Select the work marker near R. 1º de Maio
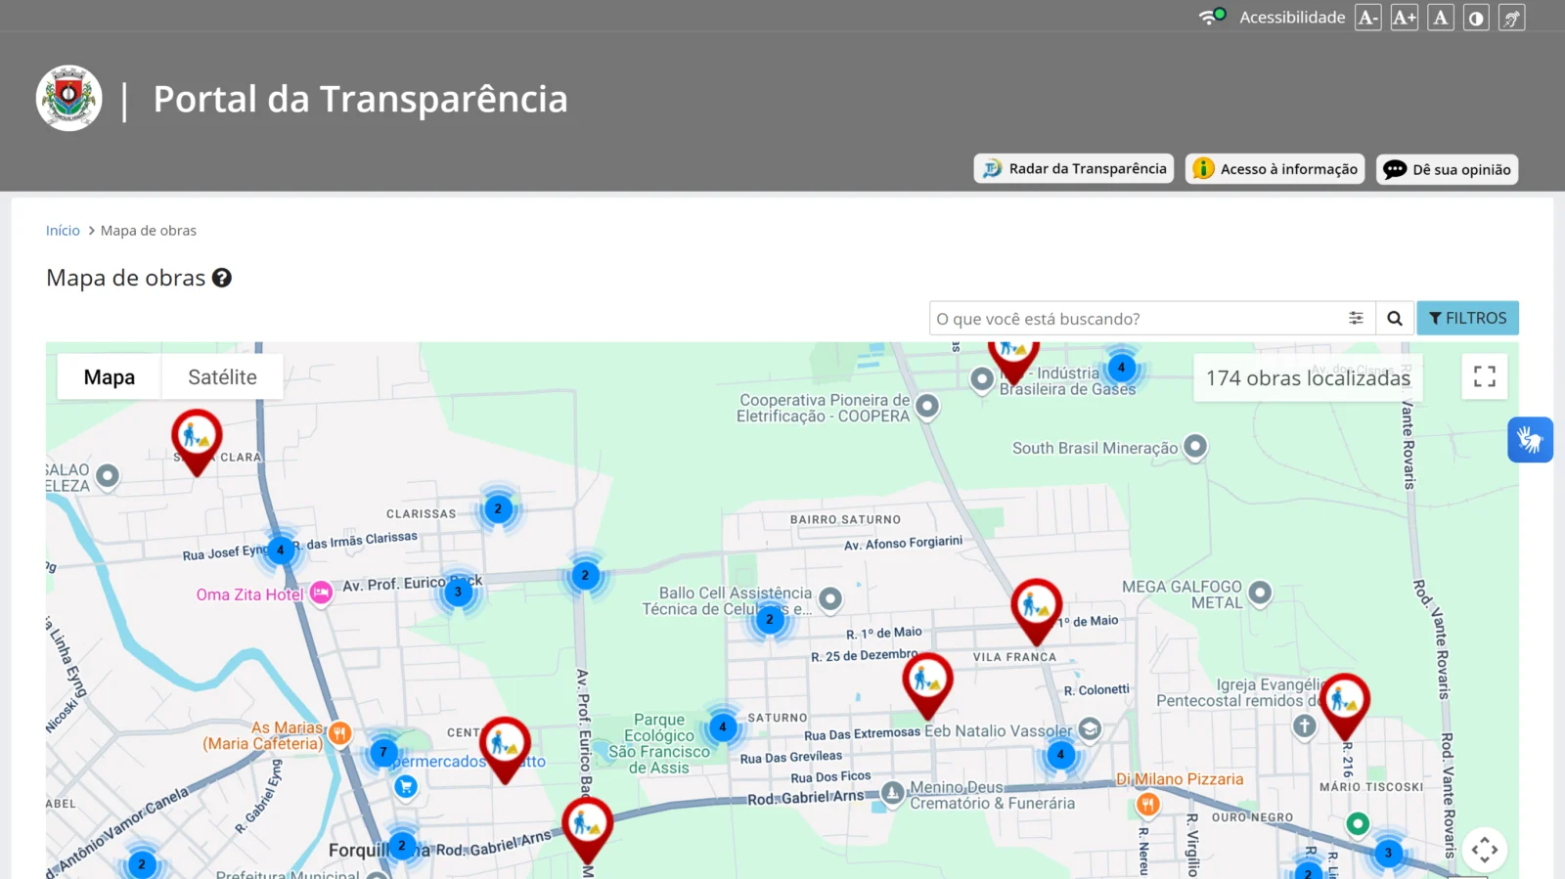 click(1036, 611)
